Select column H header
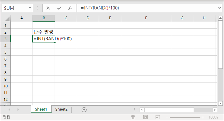Screen dimensions: 224x121 click(x=204, y=18)
